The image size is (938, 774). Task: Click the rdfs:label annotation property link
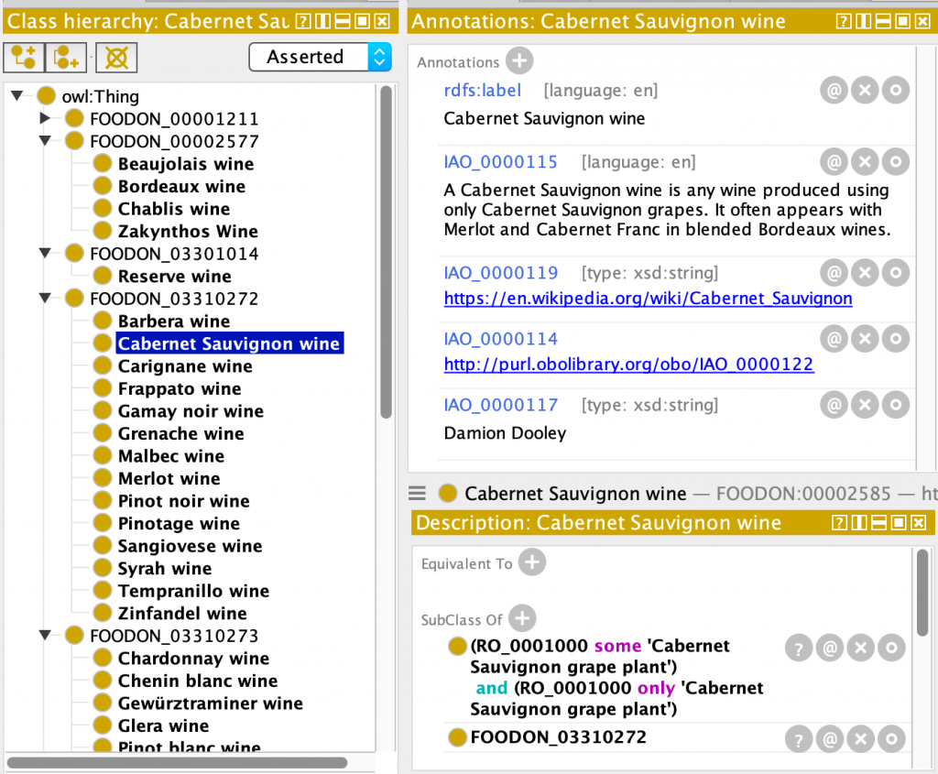pyautogui.click(x=482, y=91)
